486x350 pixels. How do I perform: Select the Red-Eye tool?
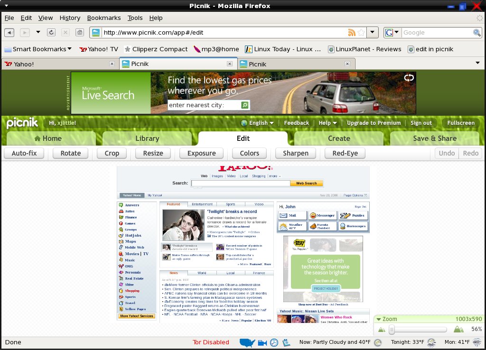point(345,153)
